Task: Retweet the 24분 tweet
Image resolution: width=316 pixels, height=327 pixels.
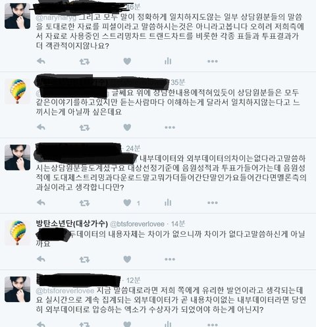Action: pos(84,203)
